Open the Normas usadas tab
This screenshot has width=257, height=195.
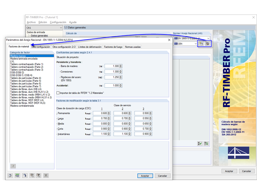pos(133,47)
